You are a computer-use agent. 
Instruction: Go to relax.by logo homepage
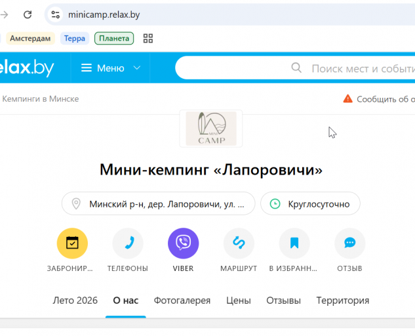[x=27, y=68]
